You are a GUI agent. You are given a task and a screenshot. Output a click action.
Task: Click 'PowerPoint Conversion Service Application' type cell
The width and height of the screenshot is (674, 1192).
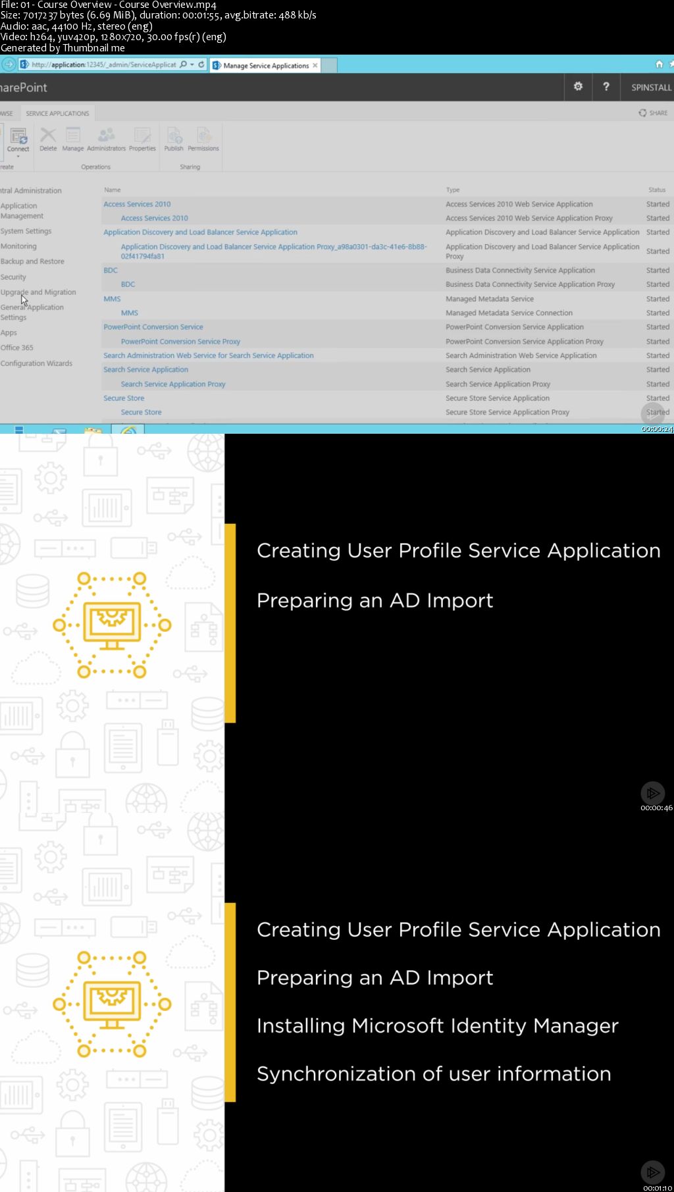515,327
